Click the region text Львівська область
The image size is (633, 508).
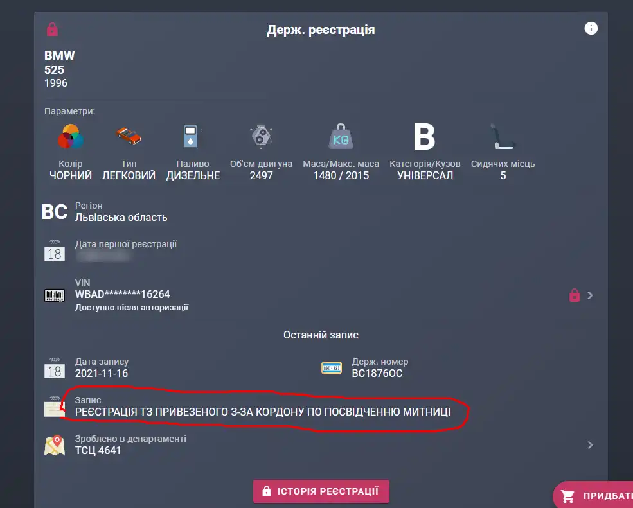click(121, 218)
